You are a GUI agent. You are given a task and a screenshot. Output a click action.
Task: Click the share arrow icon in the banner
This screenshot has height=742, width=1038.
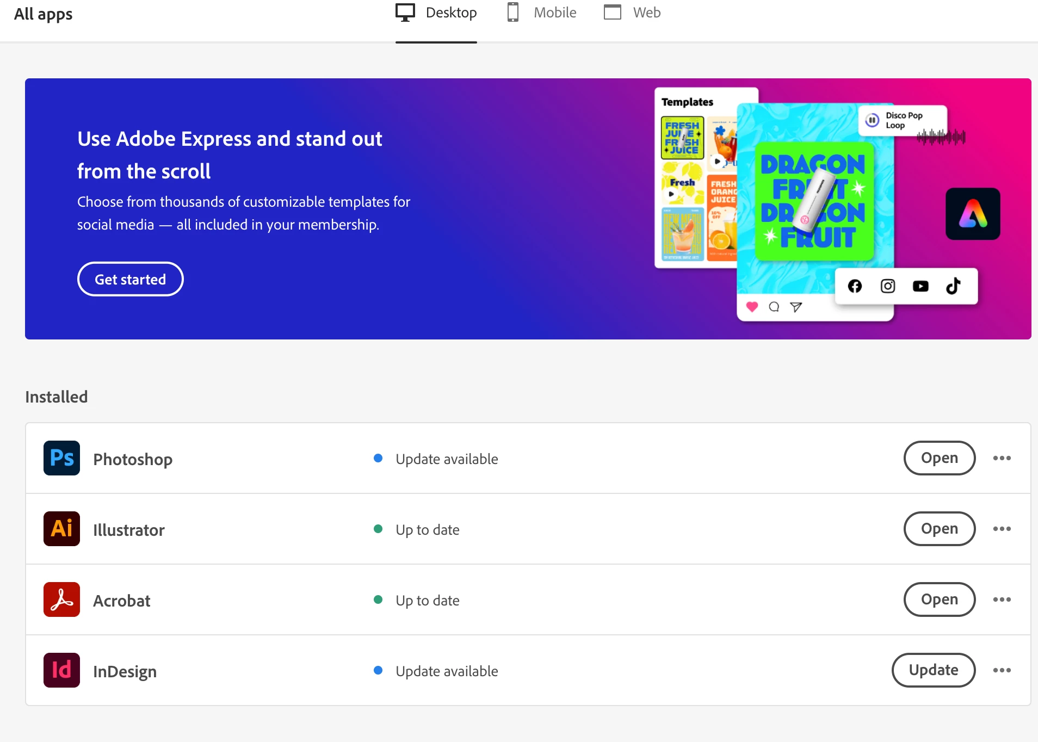point(796,307)
